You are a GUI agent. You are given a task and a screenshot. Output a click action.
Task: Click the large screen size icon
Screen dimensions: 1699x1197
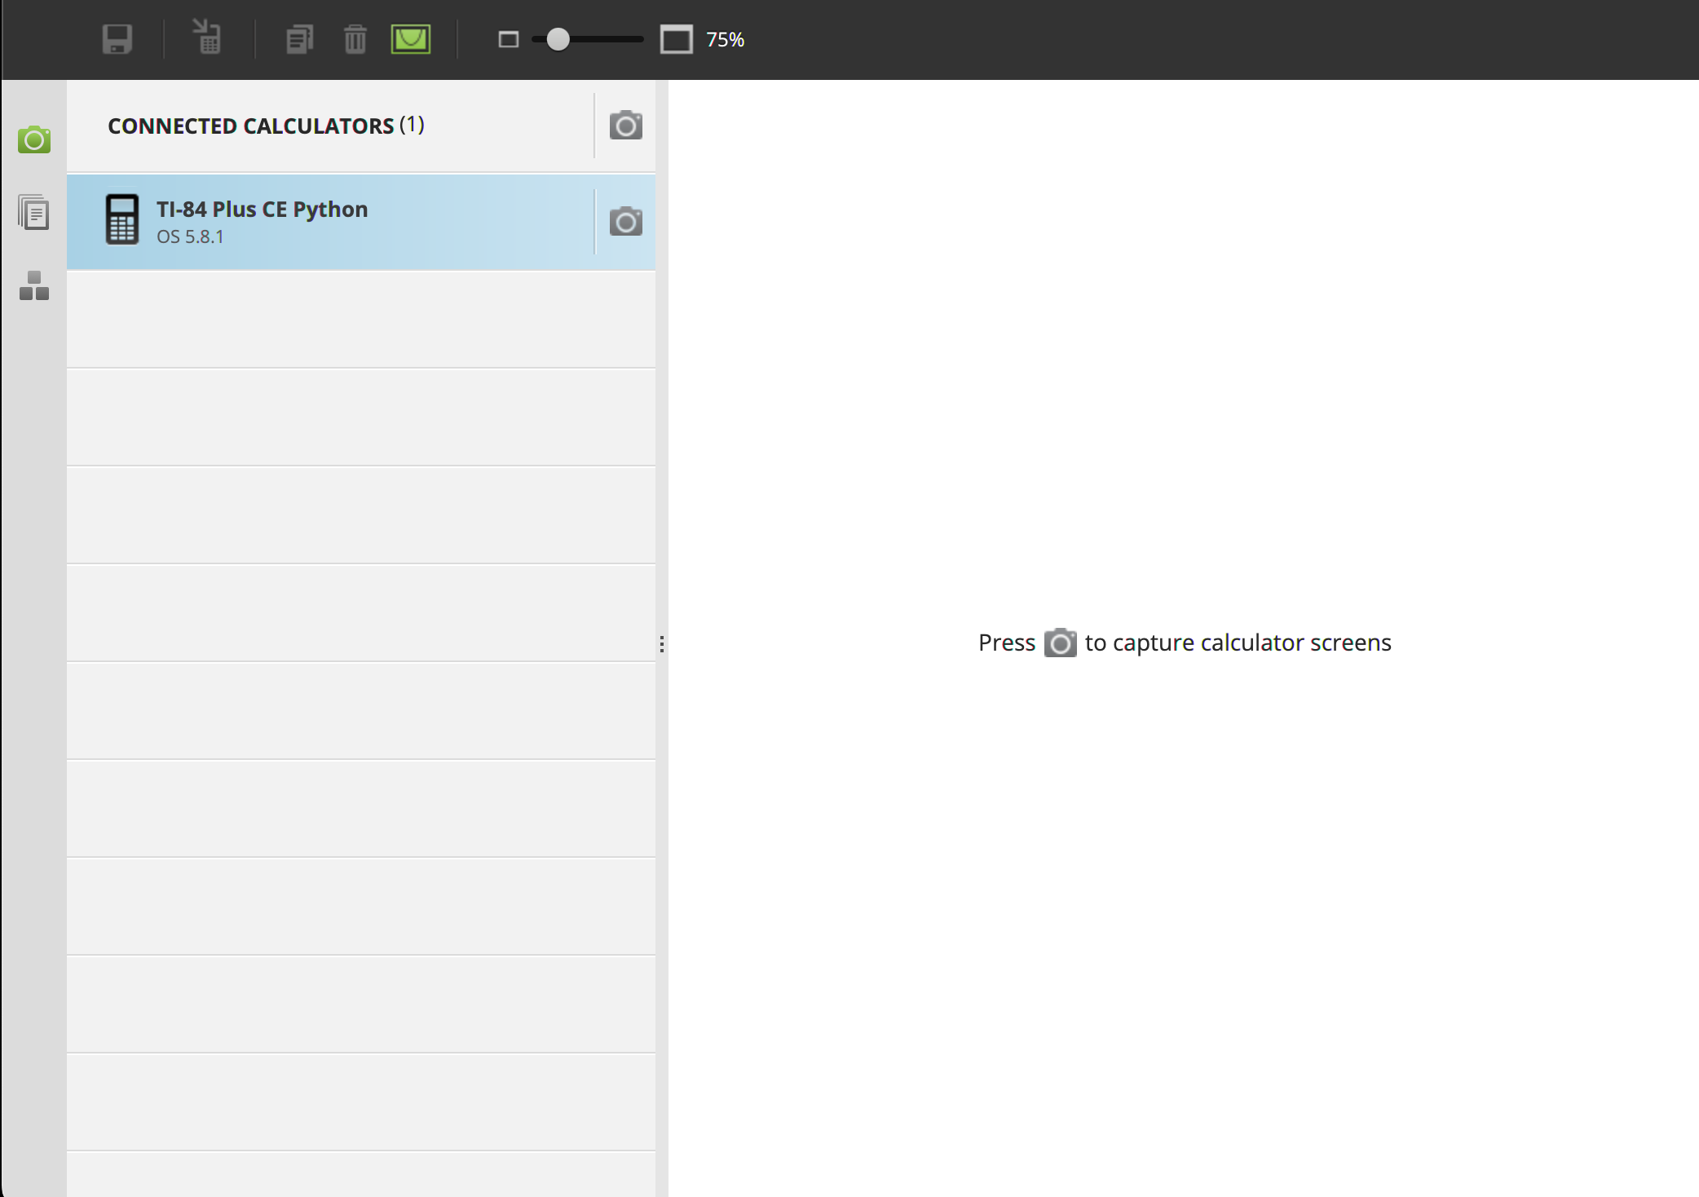point(677,39)
